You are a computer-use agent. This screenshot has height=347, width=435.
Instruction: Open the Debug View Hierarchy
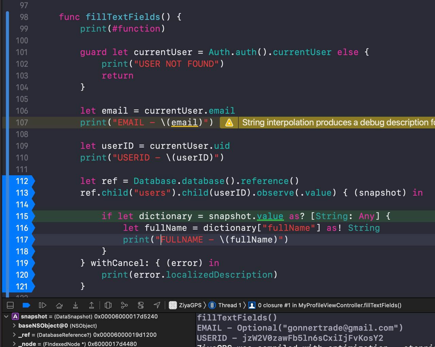point(108,305)
